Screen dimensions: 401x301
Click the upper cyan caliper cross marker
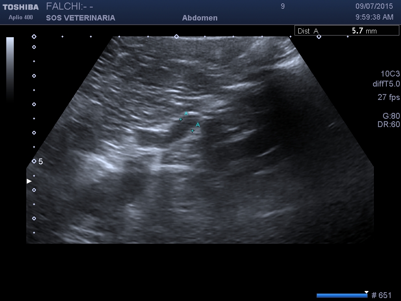point(181,120)
